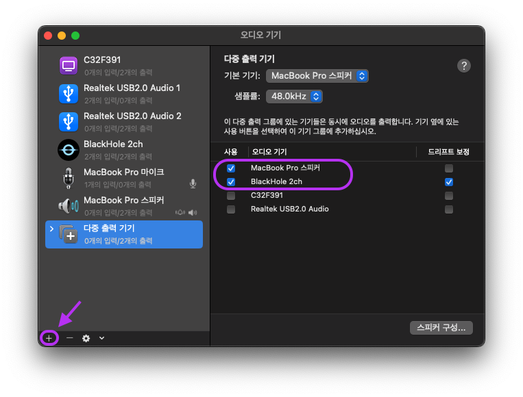Enable drift correction for C32F391

(x=448, y=196)
